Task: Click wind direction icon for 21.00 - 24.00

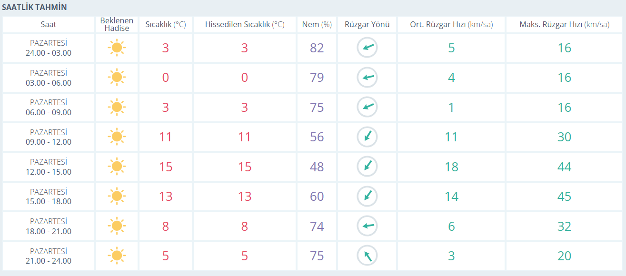Action: (367, 256)
